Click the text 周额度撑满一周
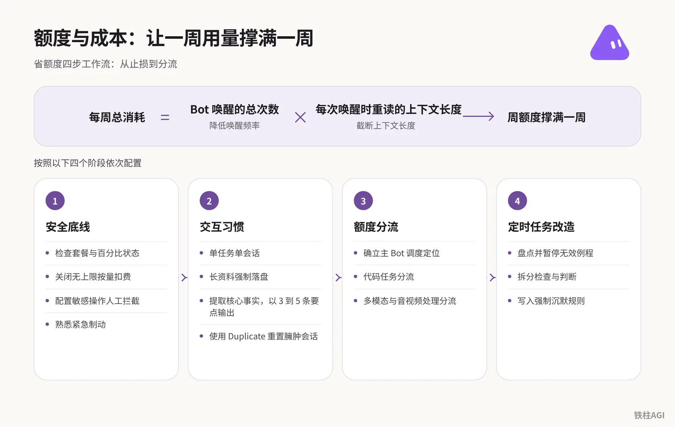This screenshot has height=427, width=675. pos(546,117)
